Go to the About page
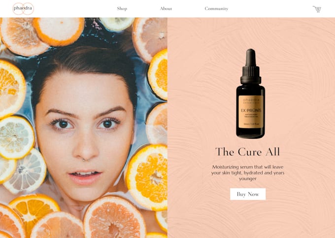The width and height of the screenshot is (335, 238). pos(166,9)
